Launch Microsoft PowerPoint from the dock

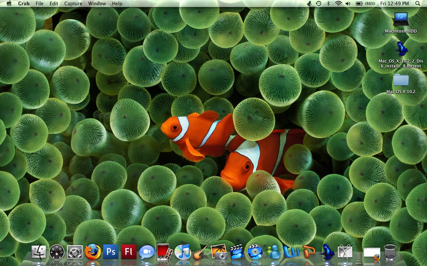(x=309, y=252)
